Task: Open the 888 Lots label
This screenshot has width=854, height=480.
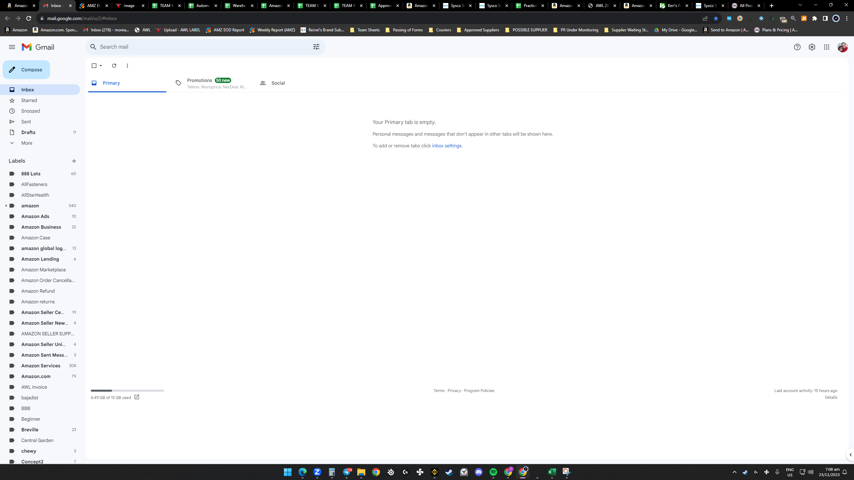Action: [40, 174]
